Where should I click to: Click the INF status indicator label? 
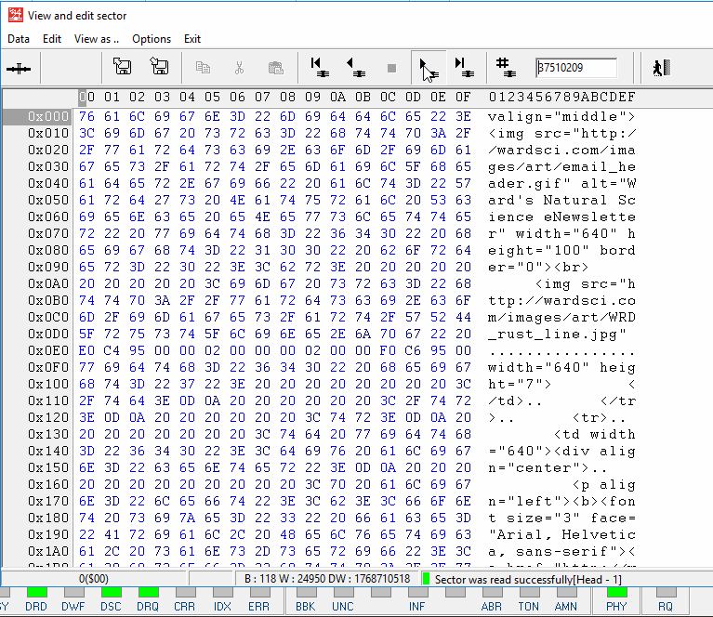417,607
